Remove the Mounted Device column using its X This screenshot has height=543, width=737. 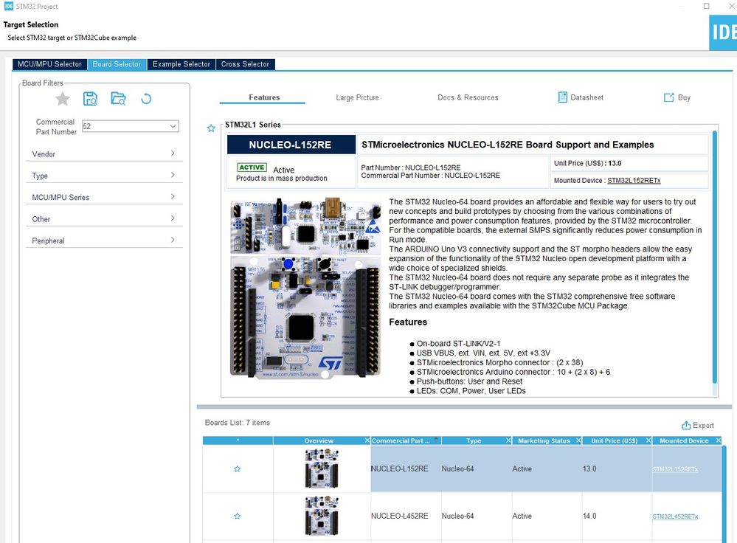(719, 440)
